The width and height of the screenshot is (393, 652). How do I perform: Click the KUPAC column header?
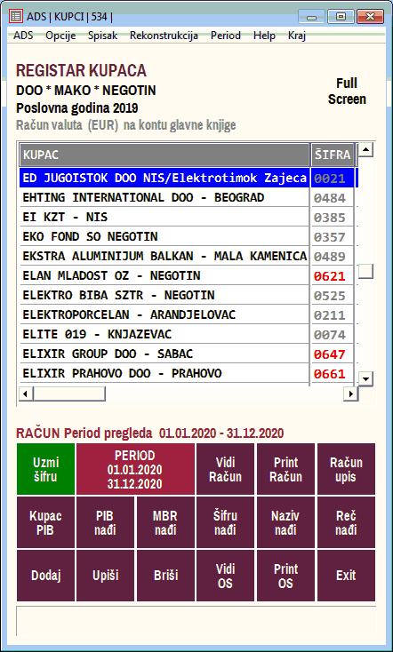pyautogui.click(x=164, y=155)
